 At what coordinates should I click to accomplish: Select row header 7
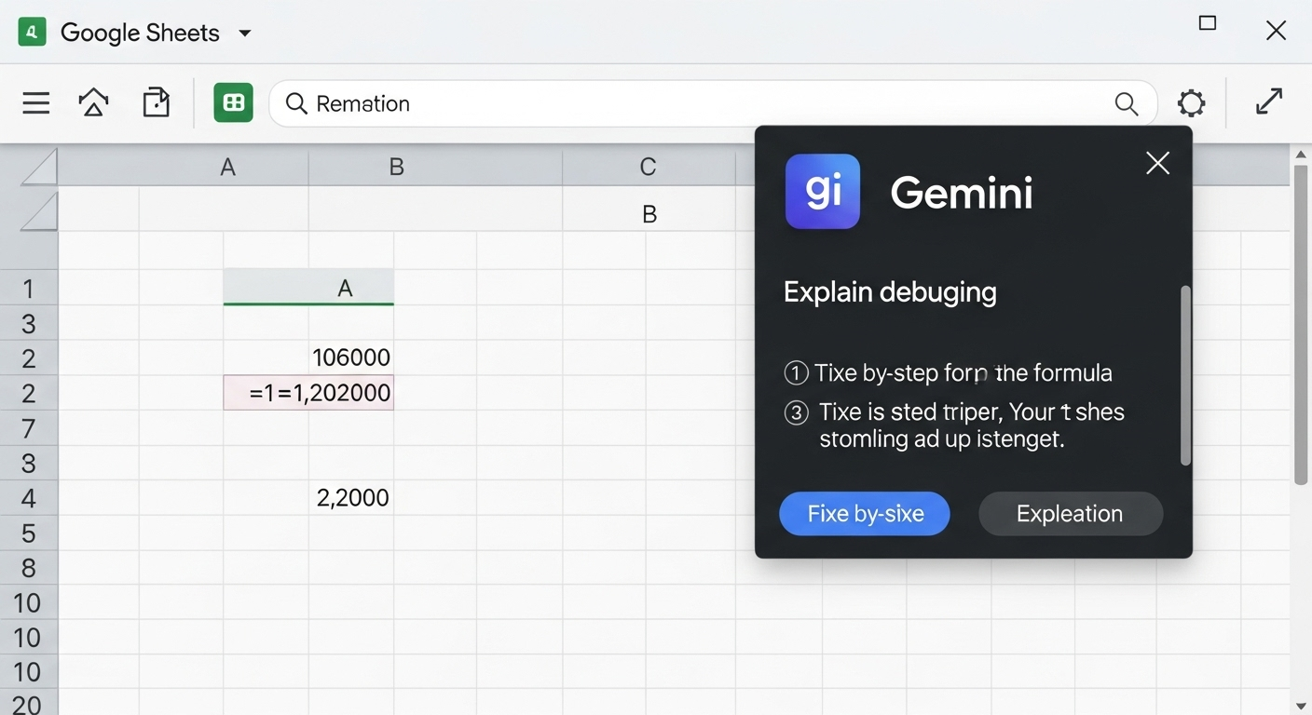pos(28,428)
